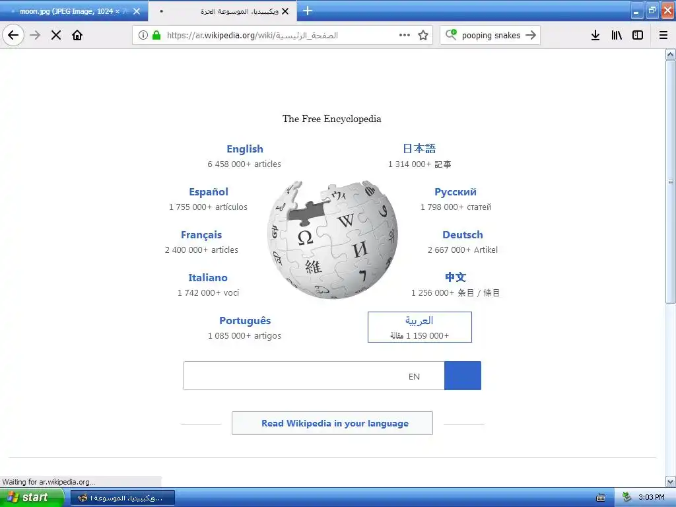Click '1 742 000+ voci' text
This screenshot has height=507, width=676.
(208, 293)
